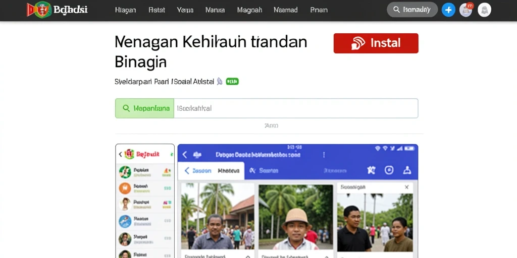Click the Sasoon back tab
This screenshot has width=517, height=258.
[197, 170]
